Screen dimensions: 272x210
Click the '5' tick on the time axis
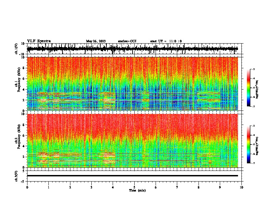click(x=134, y=187)
